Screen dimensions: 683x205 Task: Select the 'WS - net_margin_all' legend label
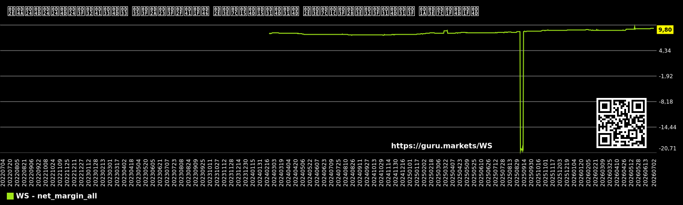click(56, 196)
